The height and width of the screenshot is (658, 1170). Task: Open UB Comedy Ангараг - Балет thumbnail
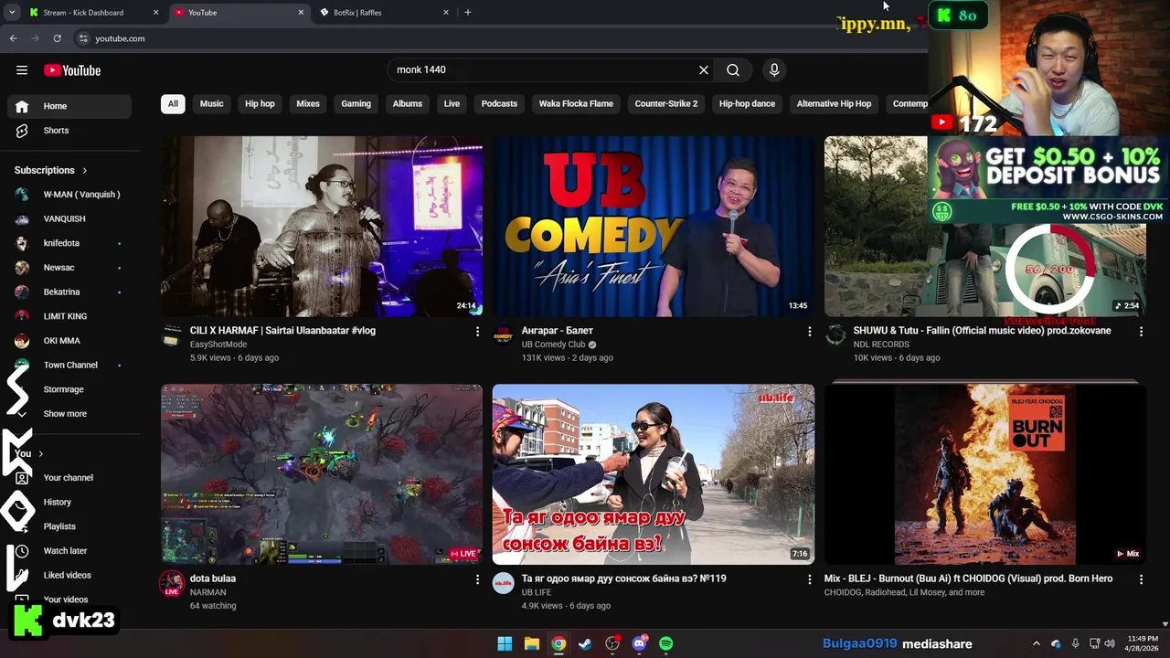click(x=653, y=226)
